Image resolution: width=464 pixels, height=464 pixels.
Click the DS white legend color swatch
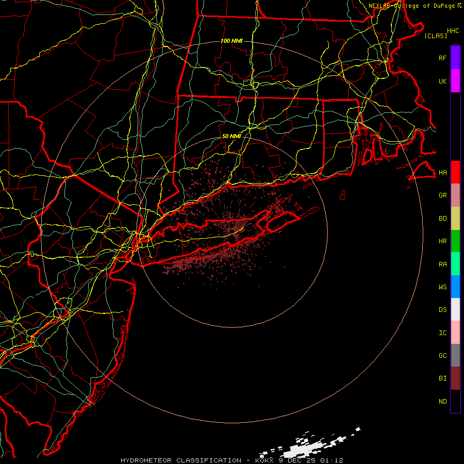pos(455,309)
